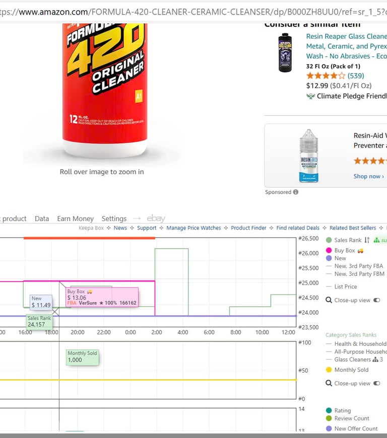Toggle the Monthly Sold Close-up view switch
Image resolution: width=387 pixels, height=438 pixels.
[x=376, y=383]
